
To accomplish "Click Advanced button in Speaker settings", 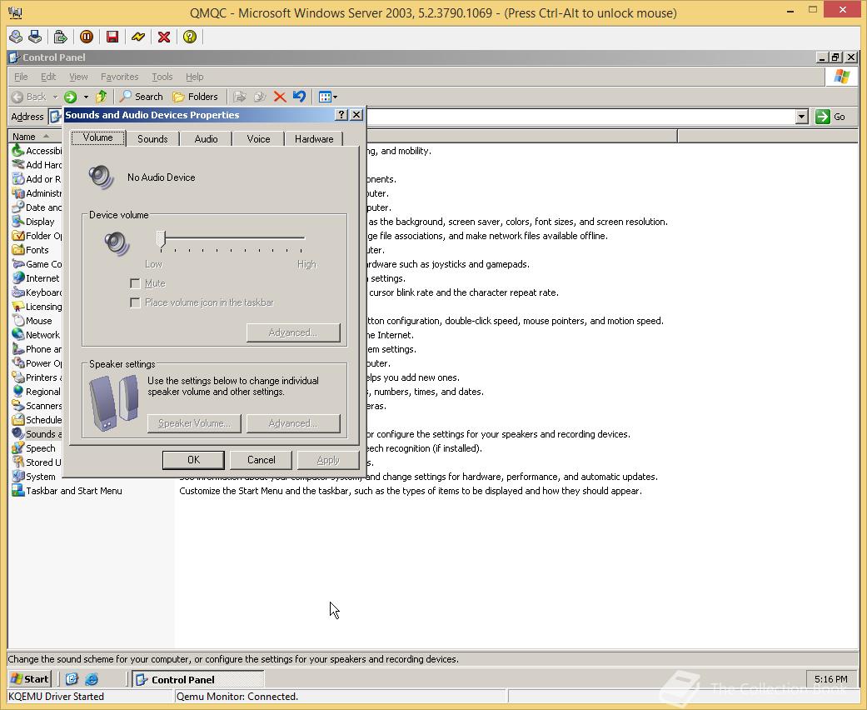I will pos(293,423).
